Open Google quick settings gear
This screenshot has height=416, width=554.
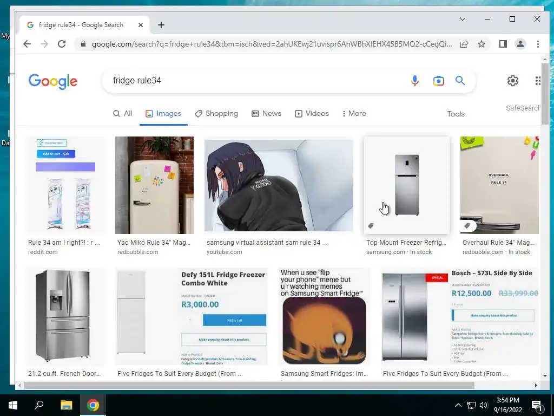coord(513,81)
